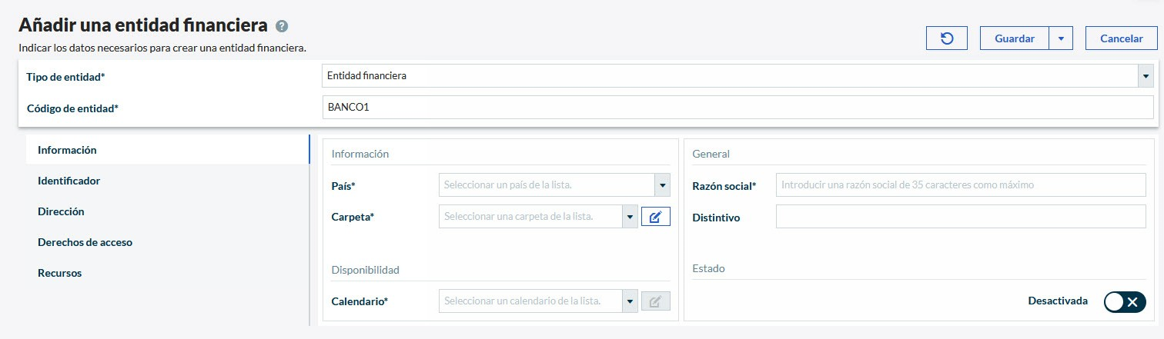Expand the Tipo de entidad dropdown
This screenshot has width=1164, height=339.
click(x=1146, y=76)
